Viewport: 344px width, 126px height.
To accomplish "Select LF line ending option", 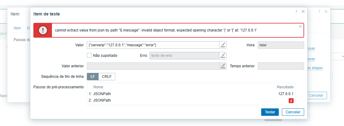I will coord(92,77).
